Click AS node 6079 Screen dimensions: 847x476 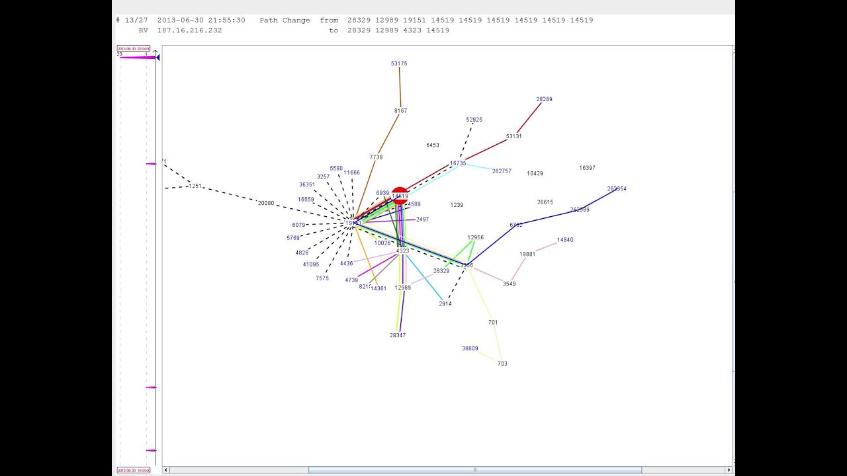click(298, 225)
